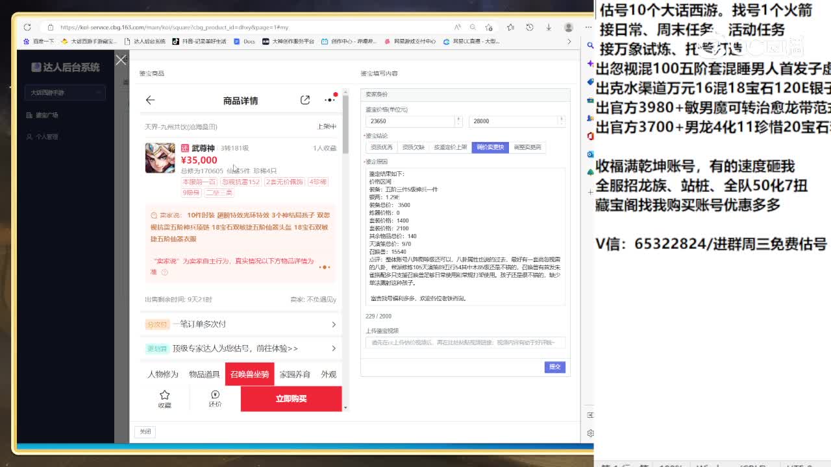831x467 pixels.
Task: Open 百度一下 bookmark
Action: click(38, 41)
